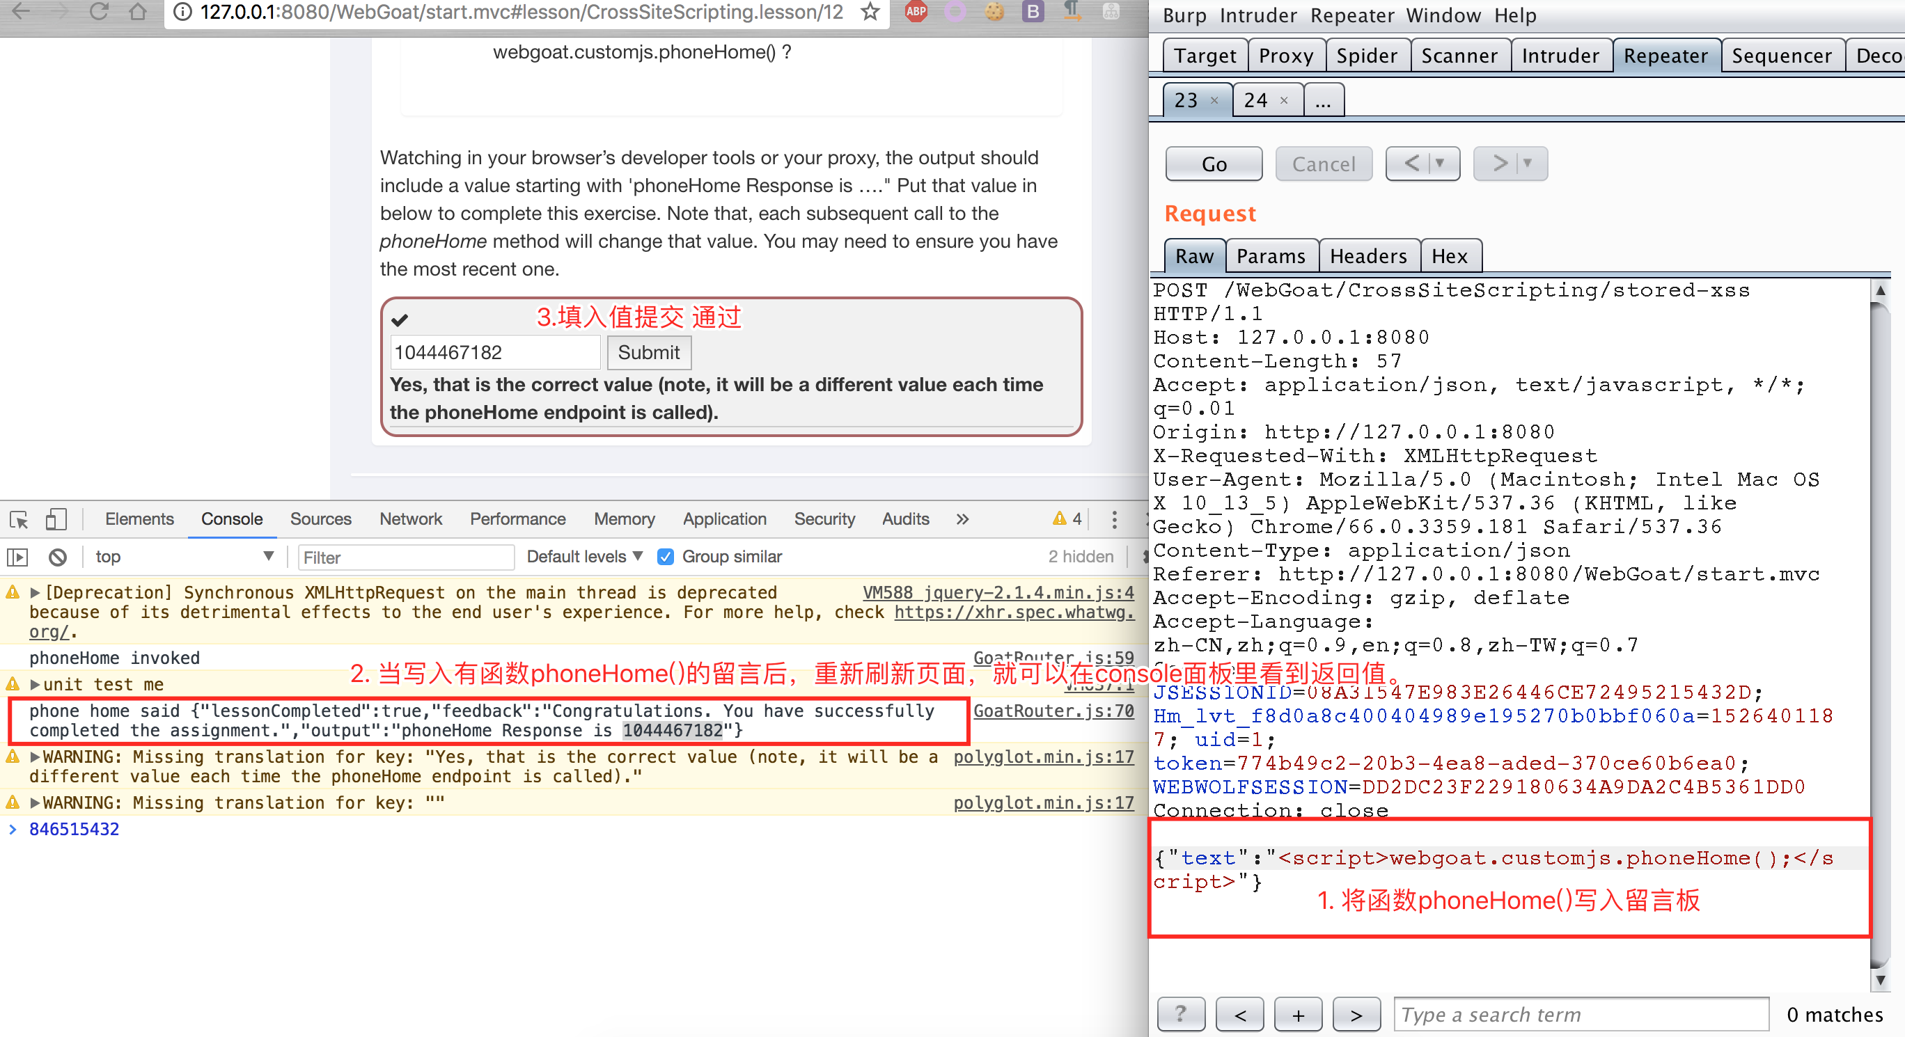The image size is (1905, 1037).
Task: Toggle the device toolbar icon in DevTools
Action: tap(56, 520)
